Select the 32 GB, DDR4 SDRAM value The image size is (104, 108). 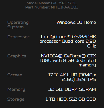tap(72, 89)
